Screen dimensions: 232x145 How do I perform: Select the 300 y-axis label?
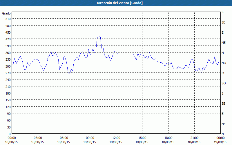(x=8, y=66)
